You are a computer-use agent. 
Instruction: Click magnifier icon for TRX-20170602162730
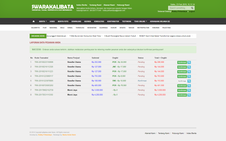[x=189, y=90]
